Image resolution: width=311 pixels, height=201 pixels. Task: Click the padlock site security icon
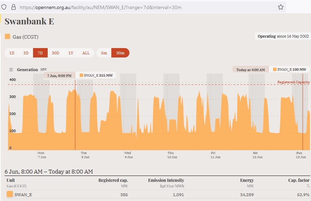[14, 7]
